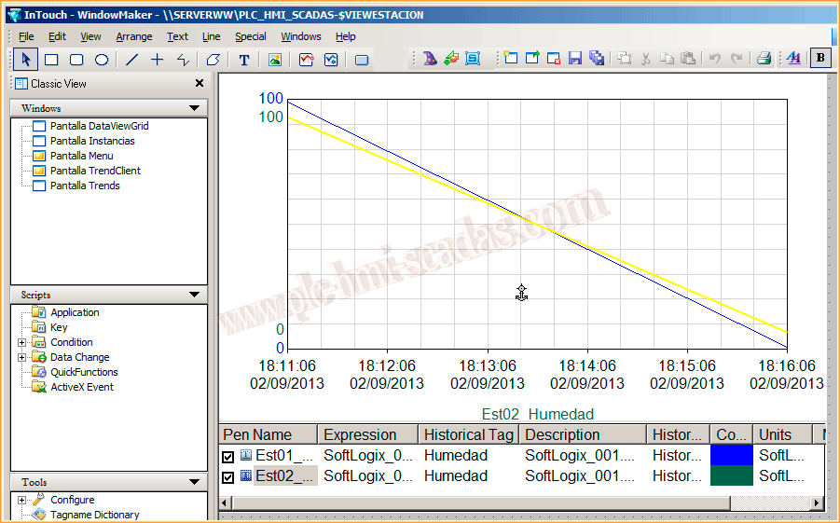Viewport: 840px width, 523px height.
Task: Click the blue color swatch for Est01
Action: (x=731, y=456)
